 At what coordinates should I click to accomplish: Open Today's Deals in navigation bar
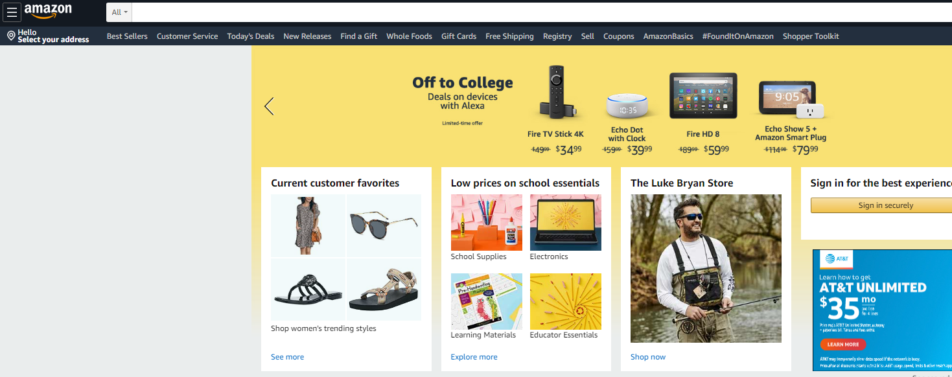pyautogui.click(x=251, y=36)
